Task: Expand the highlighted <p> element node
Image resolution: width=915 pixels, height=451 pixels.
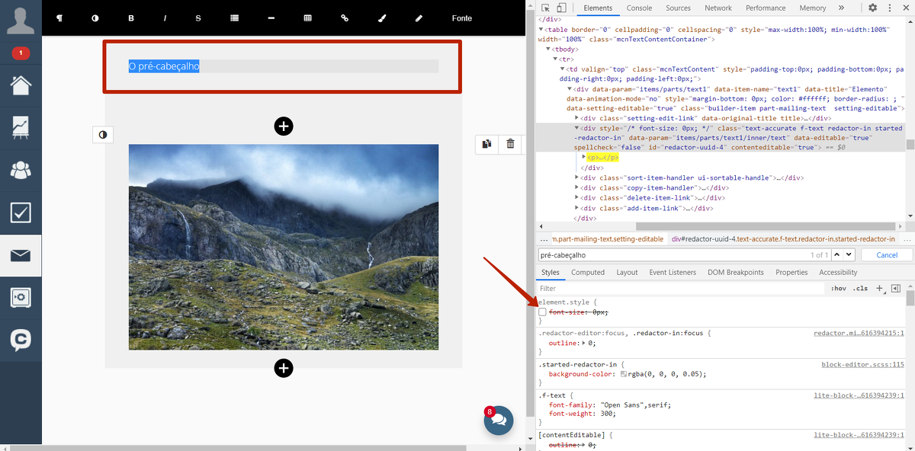Action: click(x=583, y=157)
